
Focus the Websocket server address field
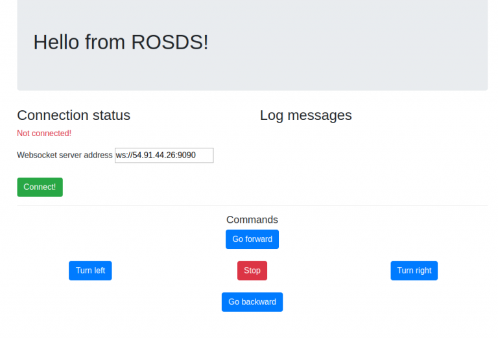click(164, 155)
